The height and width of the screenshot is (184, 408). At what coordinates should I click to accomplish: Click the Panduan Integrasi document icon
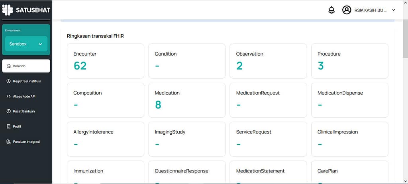tap(9, 141)
